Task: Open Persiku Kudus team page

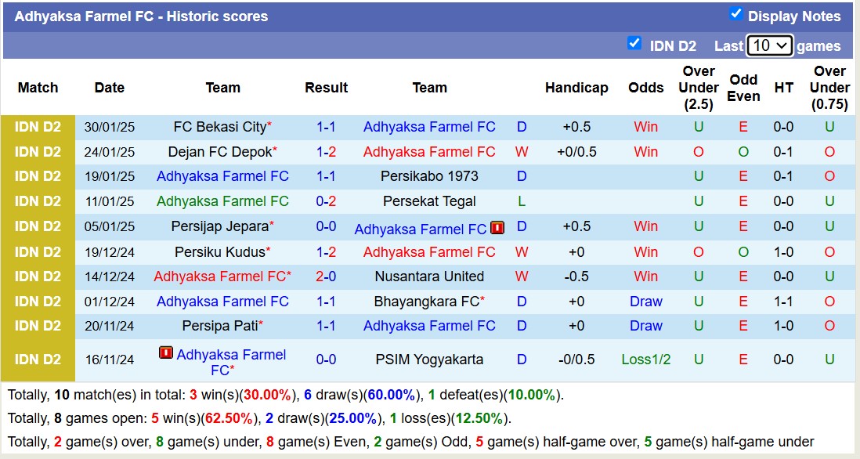Action: [x=219, y=252]
